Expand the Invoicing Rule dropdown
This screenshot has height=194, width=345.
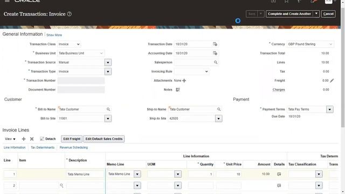coord(206,72)
